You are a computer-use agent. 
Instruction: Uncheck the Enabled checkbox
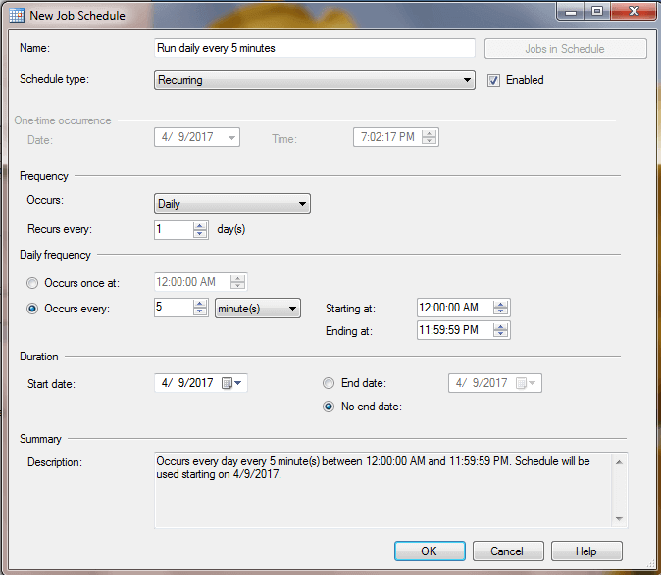pyautogui.click(x=493, y=80)
